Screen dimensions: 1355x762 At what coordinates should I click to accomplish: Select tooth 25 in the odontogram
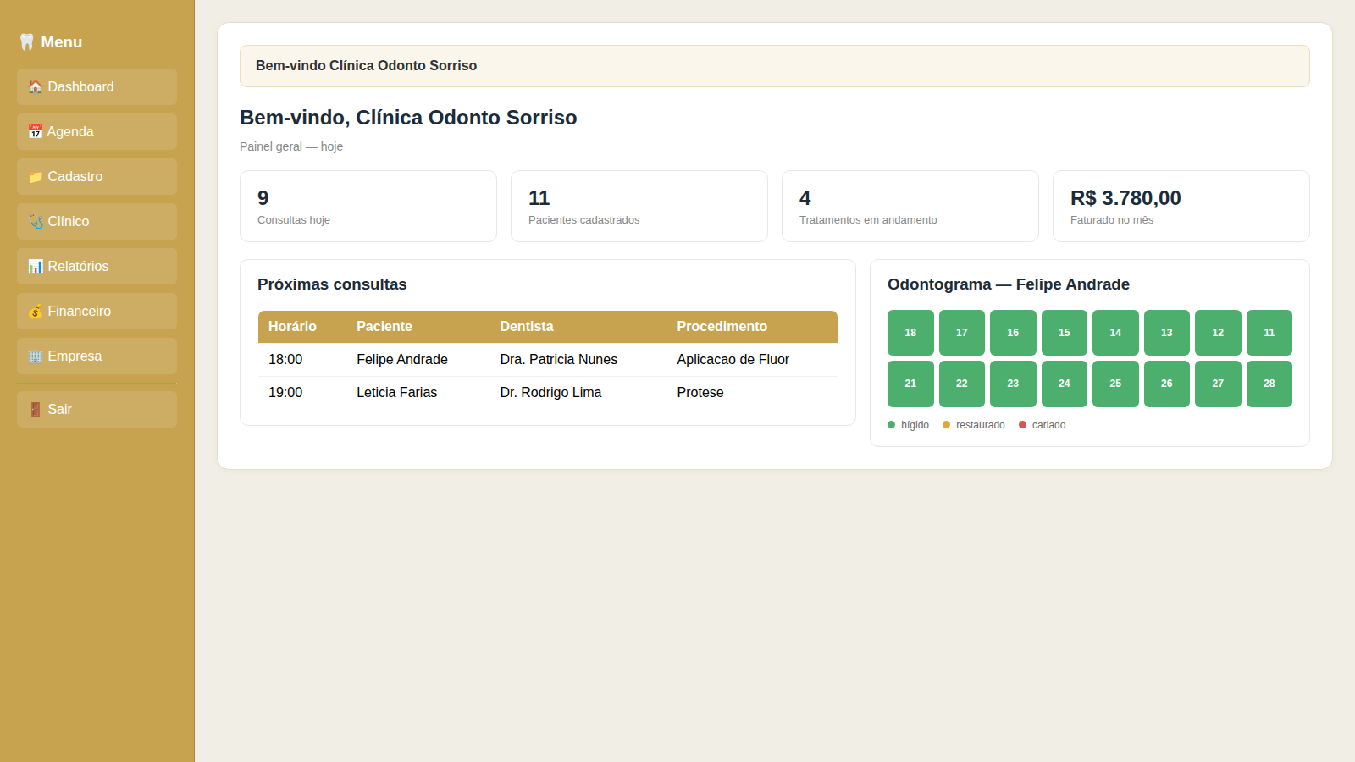pos(1115,384)
